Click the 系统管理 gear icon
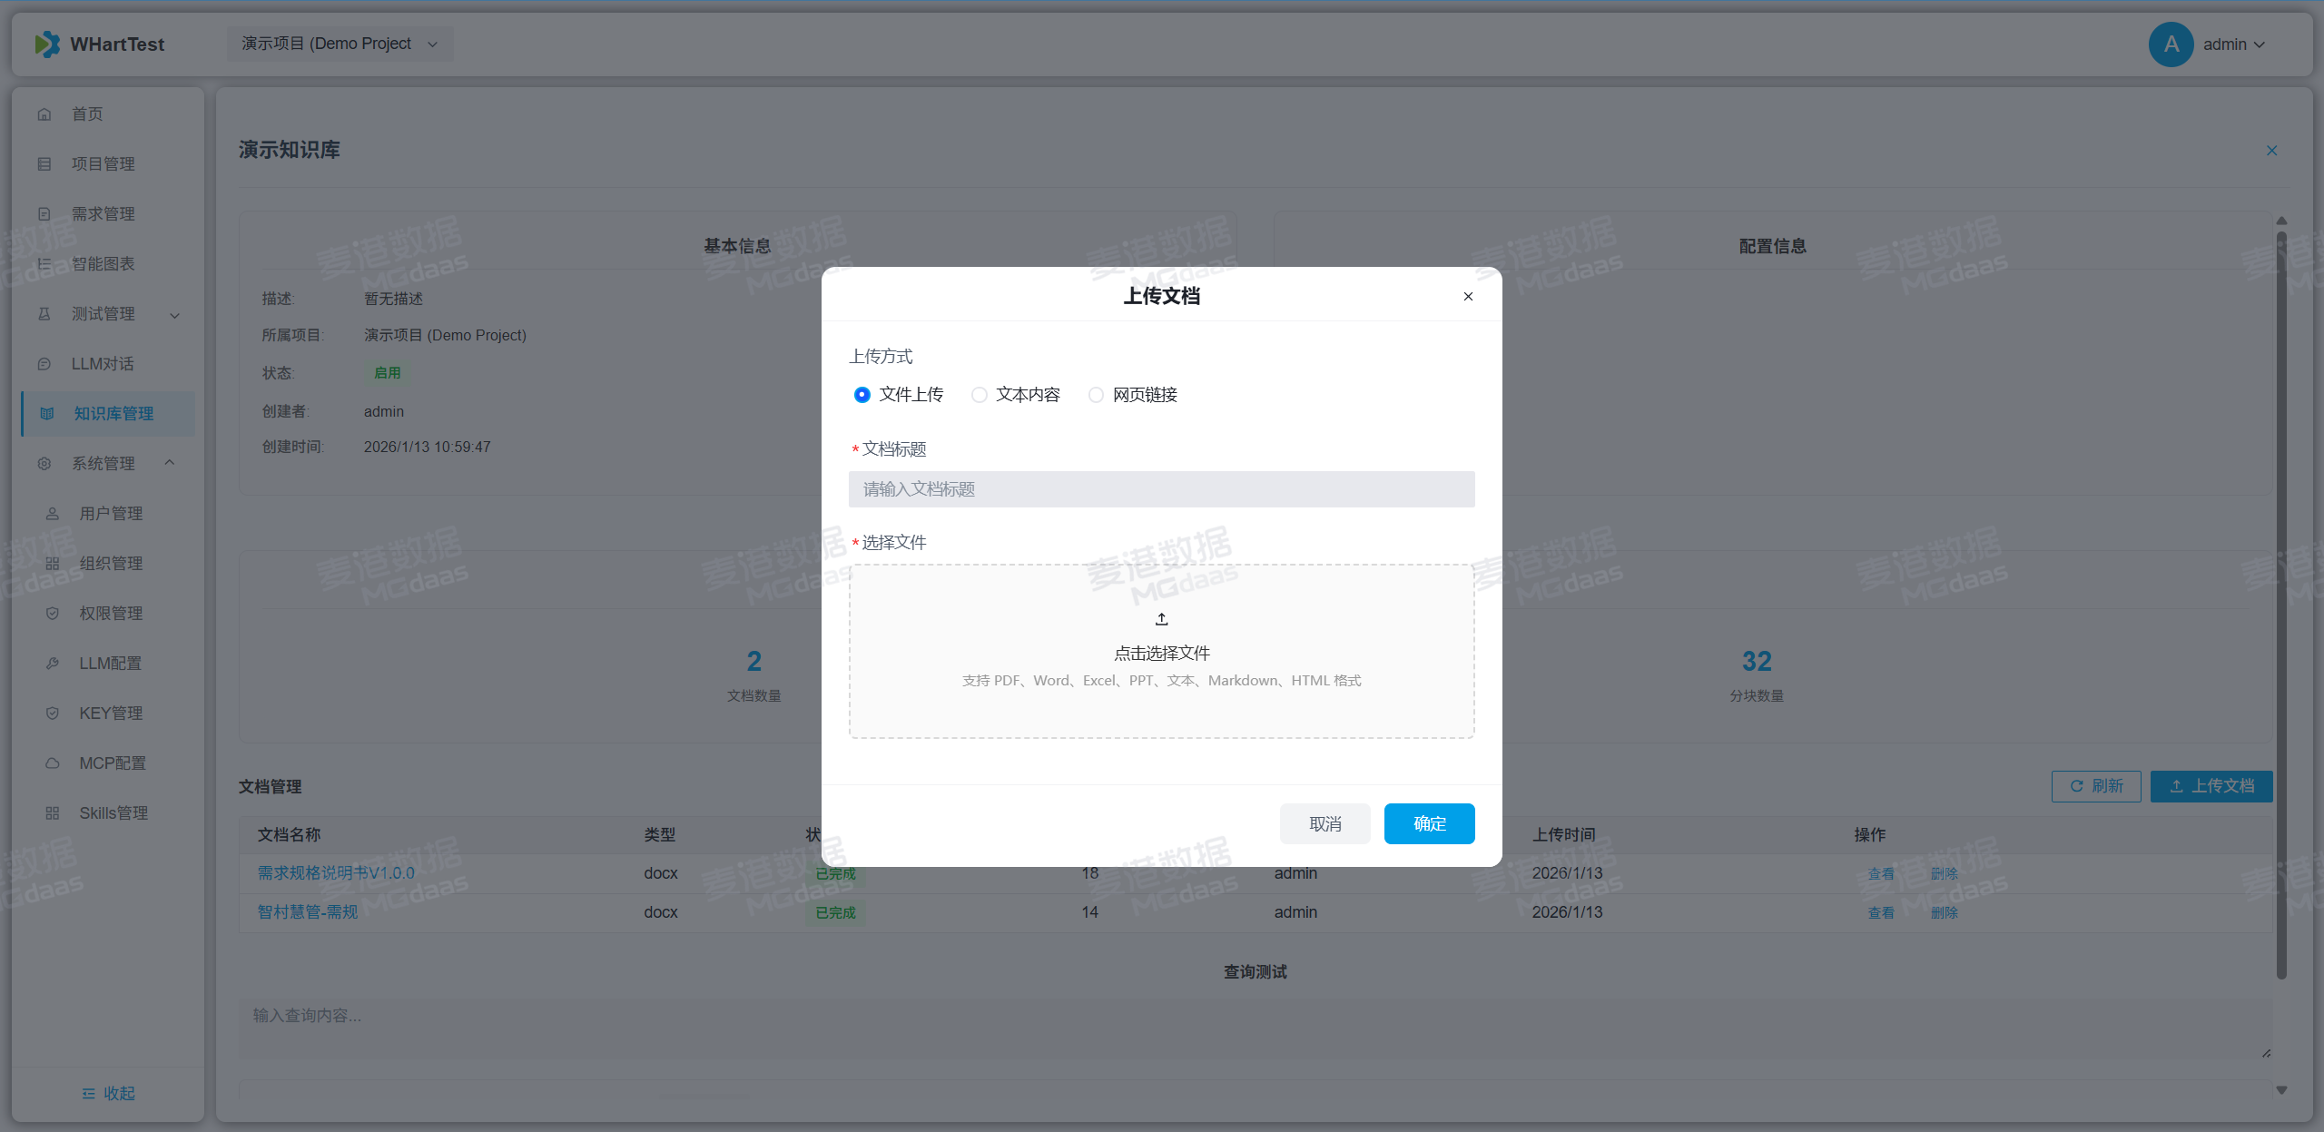Viewport: 2324px width, 1132px height. [x=44, y=464]
